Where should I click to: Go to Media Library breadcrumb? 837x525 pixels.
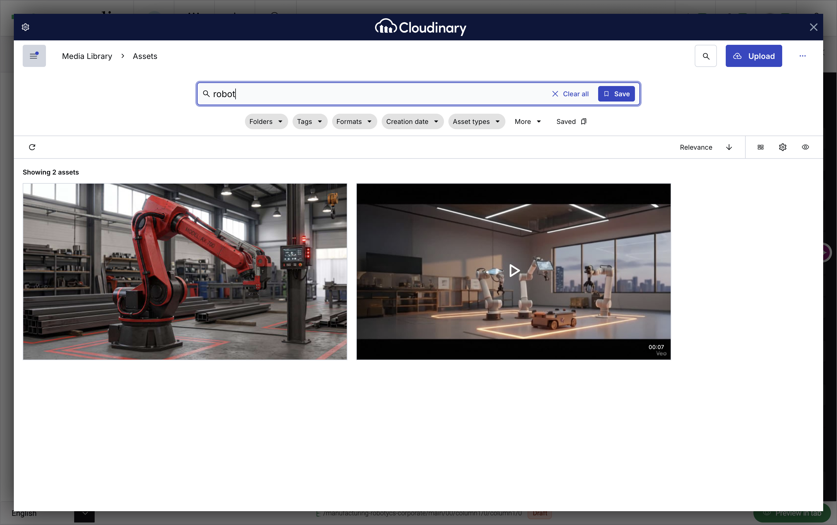(87, 56)
